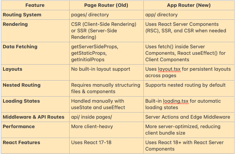Select the 'App Router (New)' header cell
This screenshot has height=154, width=235.
click(x=189, y=5)
